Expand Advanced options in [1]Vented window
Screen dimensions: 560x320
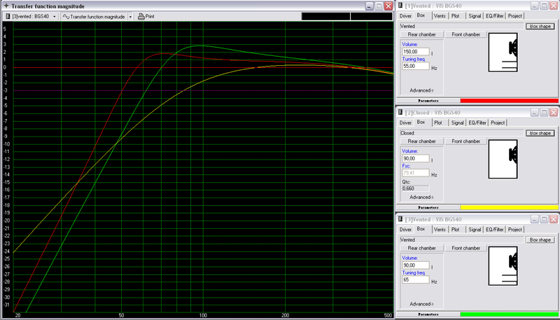click(x=421, y=90)
